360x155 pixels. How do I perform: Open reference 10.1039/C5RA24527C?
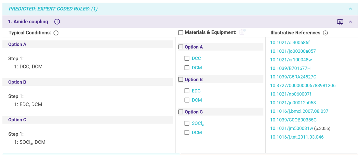point(293,77)
